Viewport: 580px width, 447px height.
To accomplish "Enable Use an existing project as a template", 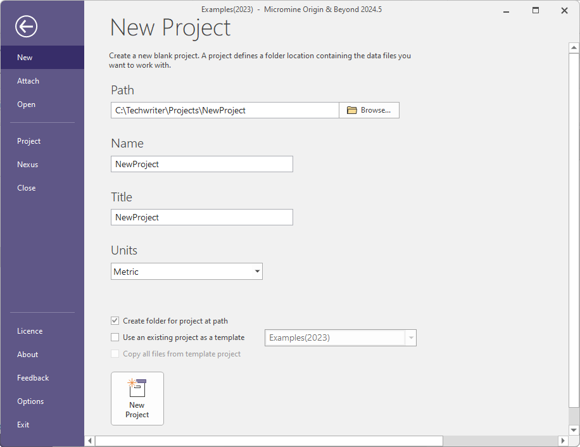I will tap(115, 337).
